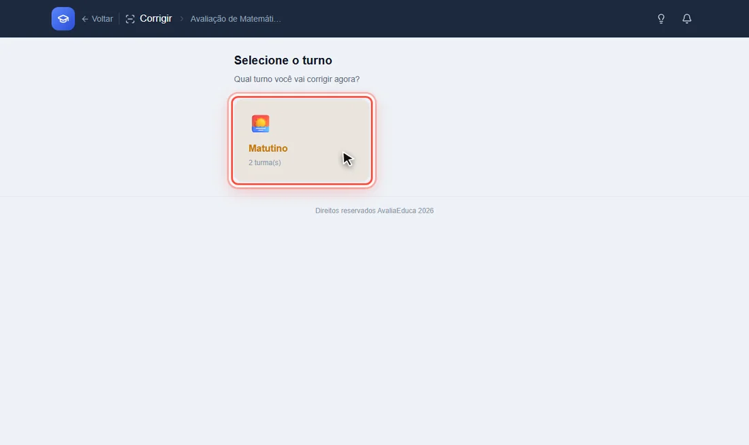Open the Avaliação de Matemáti... breadcrumb
The image size is (749, 445).
pyautogui.click(x=236, y=19)
